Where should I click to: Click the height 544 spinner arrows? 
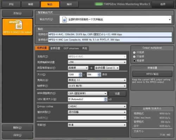click(x=99, y=74)
